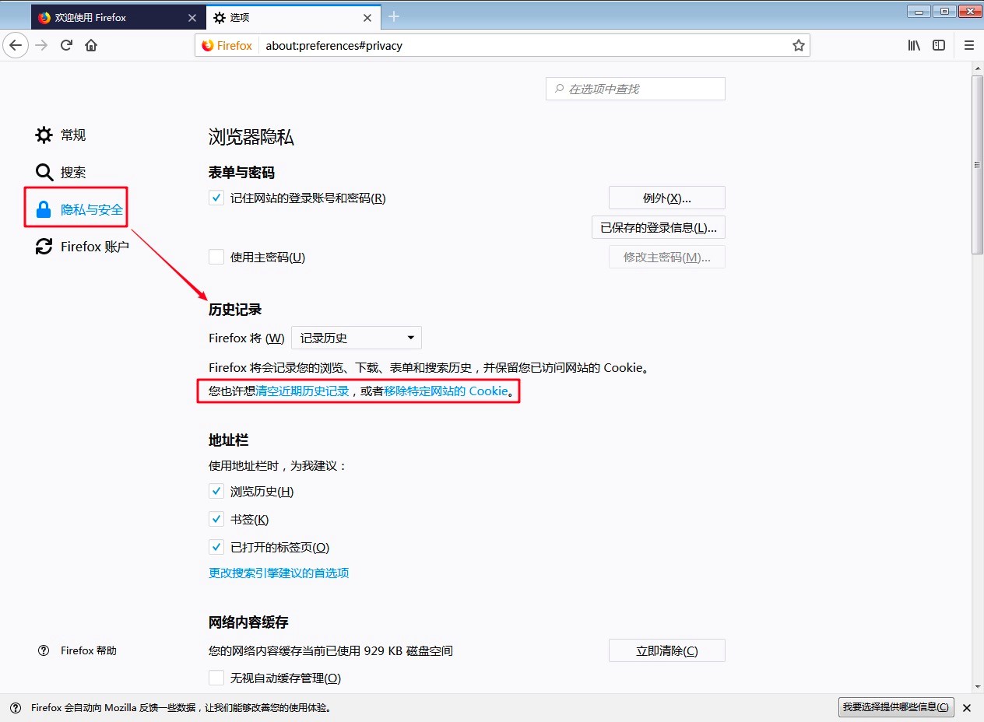
Task: Enable 无视自动缓存管理 checkbox
Action: (216, 678)
